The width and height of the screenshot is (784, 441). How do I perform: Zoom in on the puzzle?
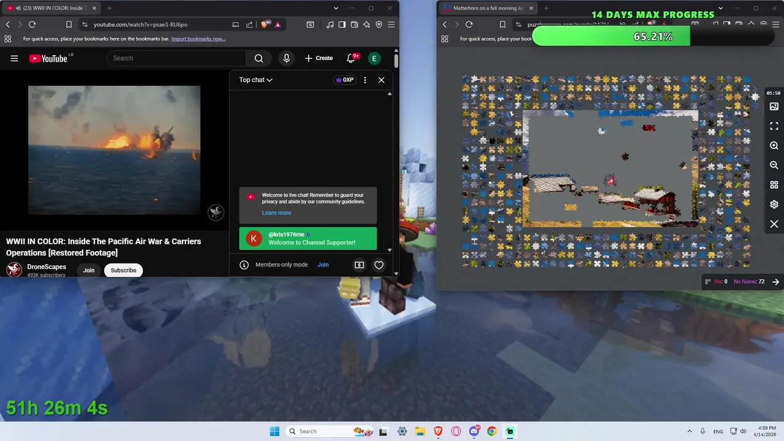pyautogui.click(x=774, y=146)
